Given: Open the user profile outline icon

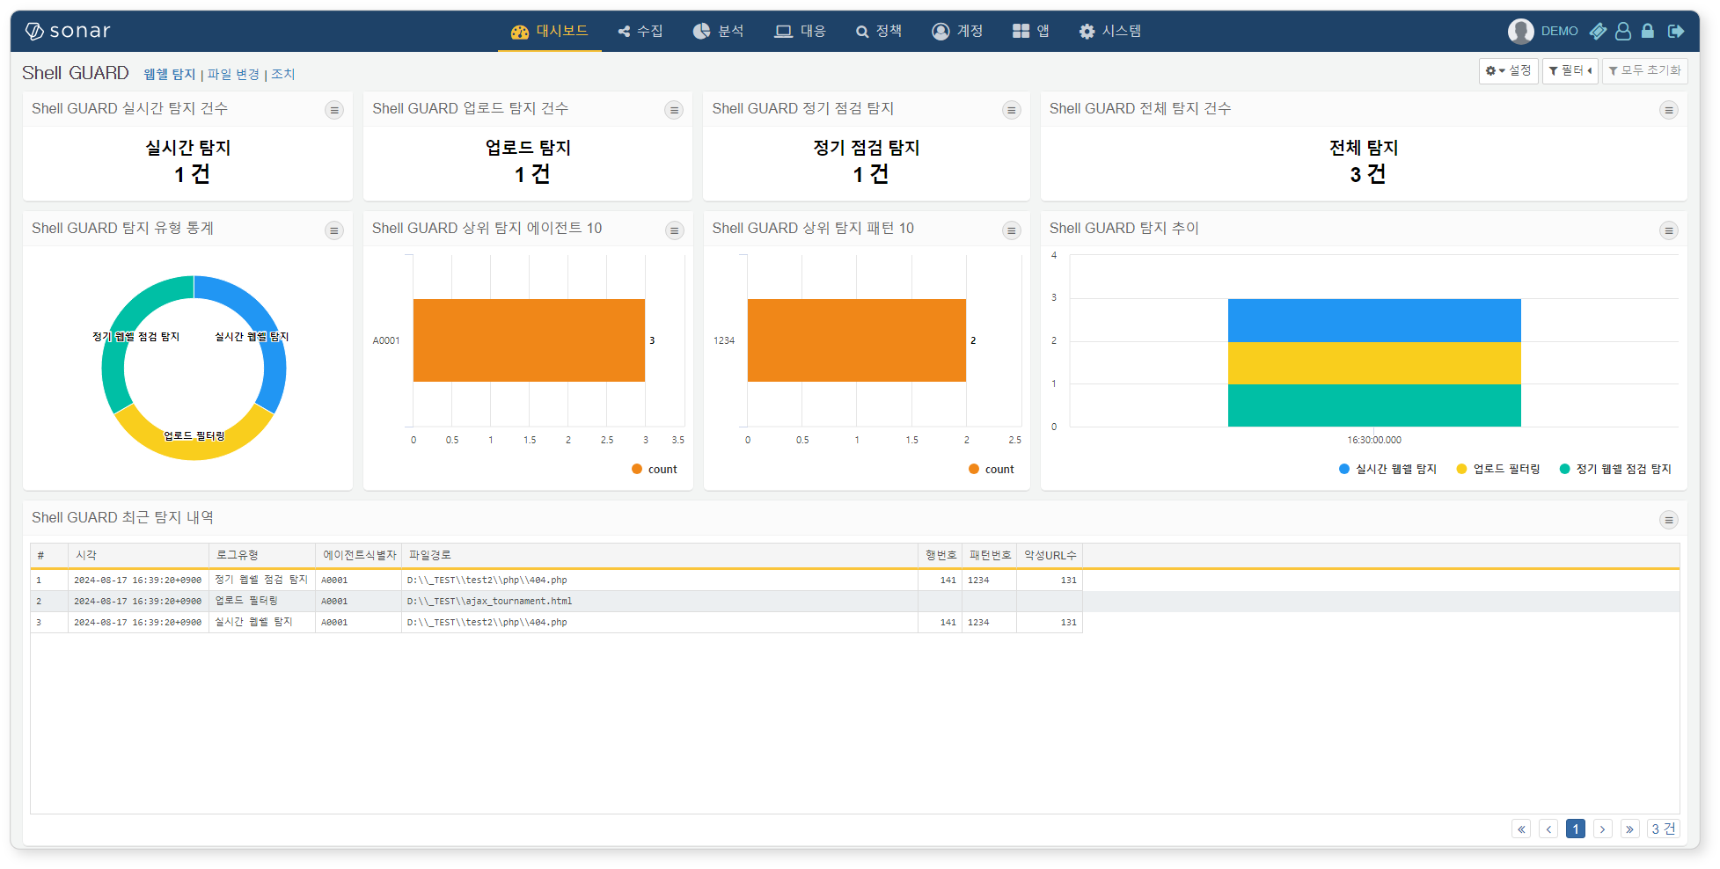Looking at the screenshot, I should (x=1623, y=31).
